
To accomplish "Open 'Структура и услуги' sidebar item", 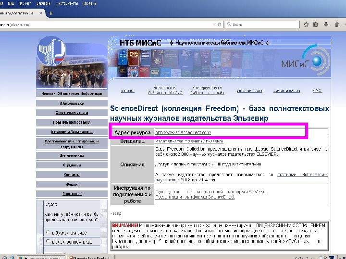I will tap(72, 113).
